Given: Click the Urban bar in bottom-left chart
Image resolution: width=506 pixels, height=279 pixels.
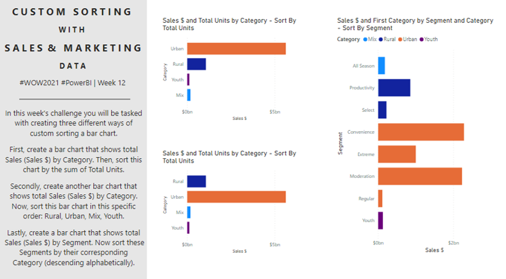Looking at the screenshot, I should coord(236,197).
